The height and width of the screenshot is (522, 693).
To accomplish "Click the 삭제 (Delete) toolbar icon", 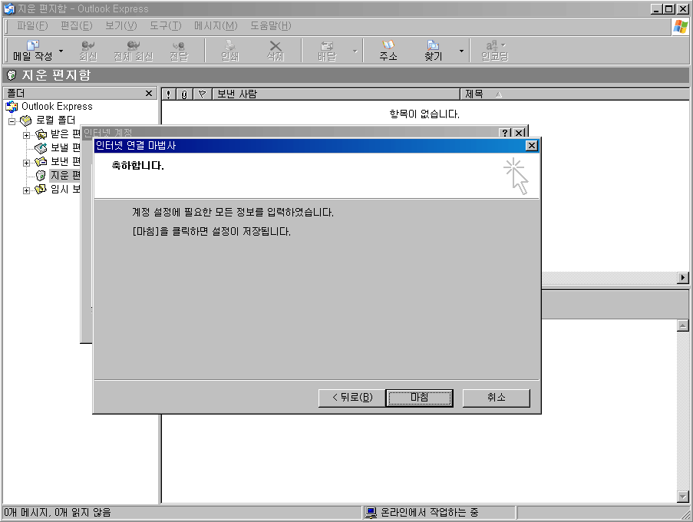I will (x=276, y=51).
